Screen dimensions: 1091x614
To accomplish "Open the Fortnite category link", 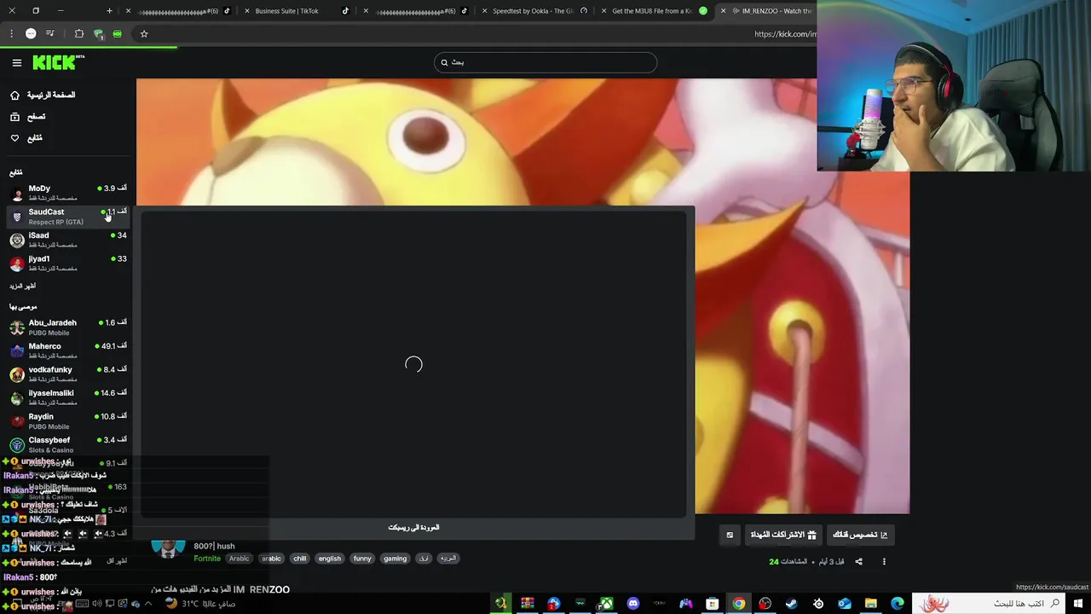I will pos(207,559).
